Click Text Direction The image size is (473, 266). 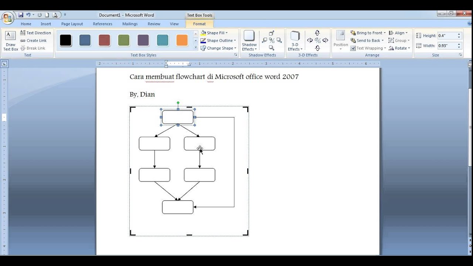coord(35,33)
